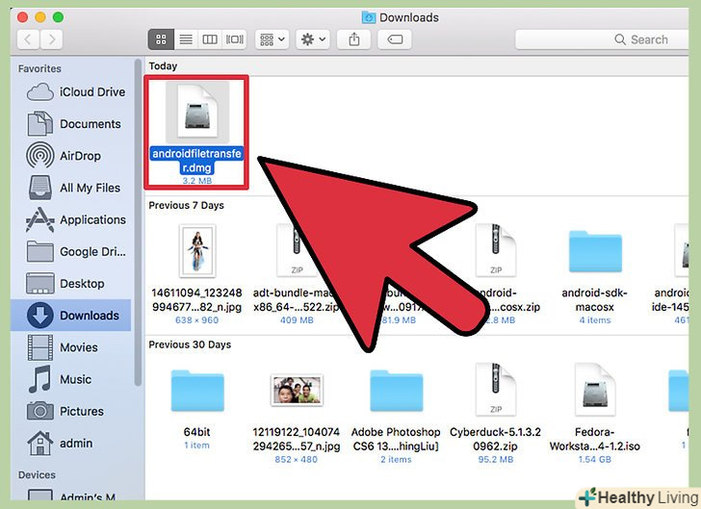Select adt-bundle-mac x86_64 zip file
The width and height of the screenshot is (701, 509).
pos(297,272)
